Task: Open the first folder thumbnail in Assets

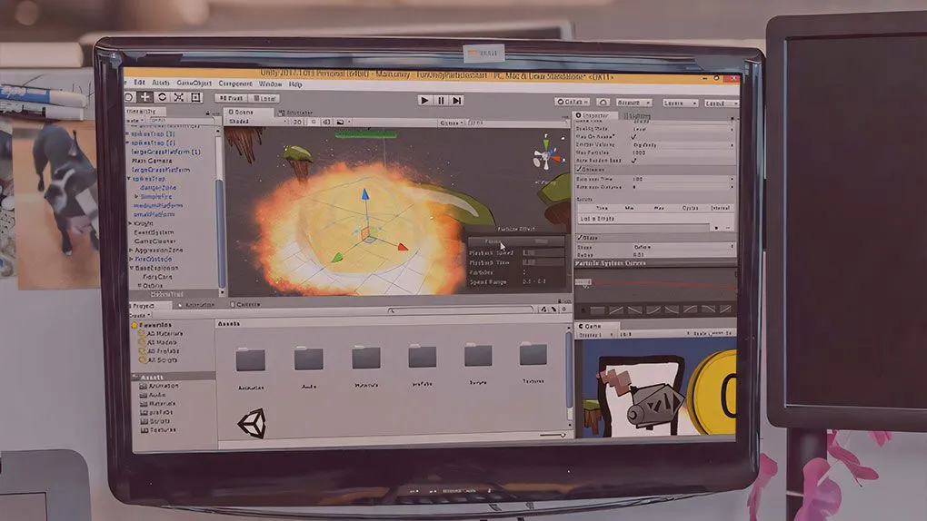Action: pyautogui.click(x=251, y=359)
